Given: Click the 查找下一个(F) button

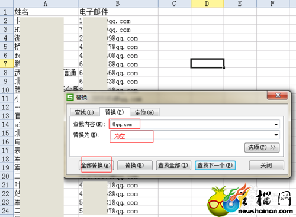Looking at the screenshot, I should 215,165.
